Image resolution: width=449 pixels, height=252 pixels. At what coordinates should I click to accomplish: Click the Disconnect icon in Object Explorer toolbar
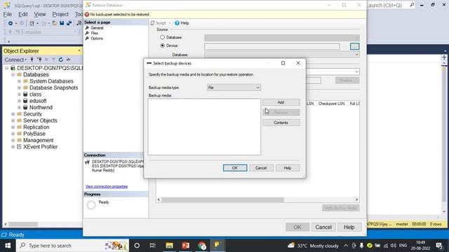[39, 59]
